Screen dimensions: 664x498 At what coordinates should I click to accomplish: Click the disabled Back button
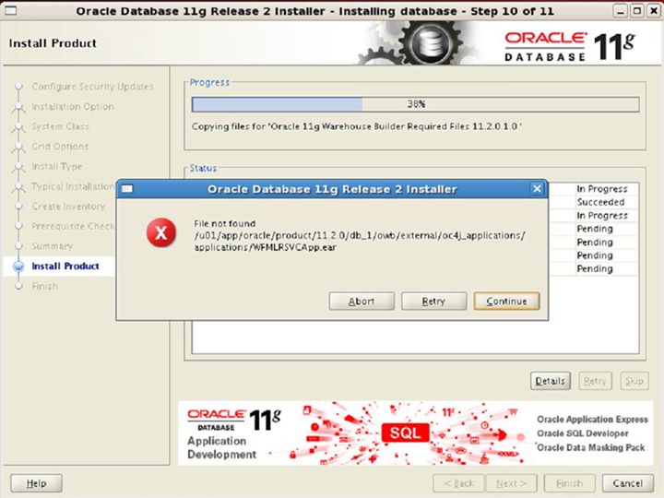(x=458, y=483)
